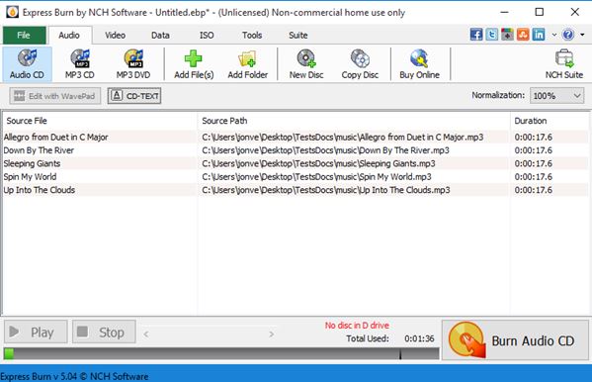592x382 pixels.
Task: Click the Express Burn v 5.04 status text
Action: pyautogui.click(x=74, y=376)
